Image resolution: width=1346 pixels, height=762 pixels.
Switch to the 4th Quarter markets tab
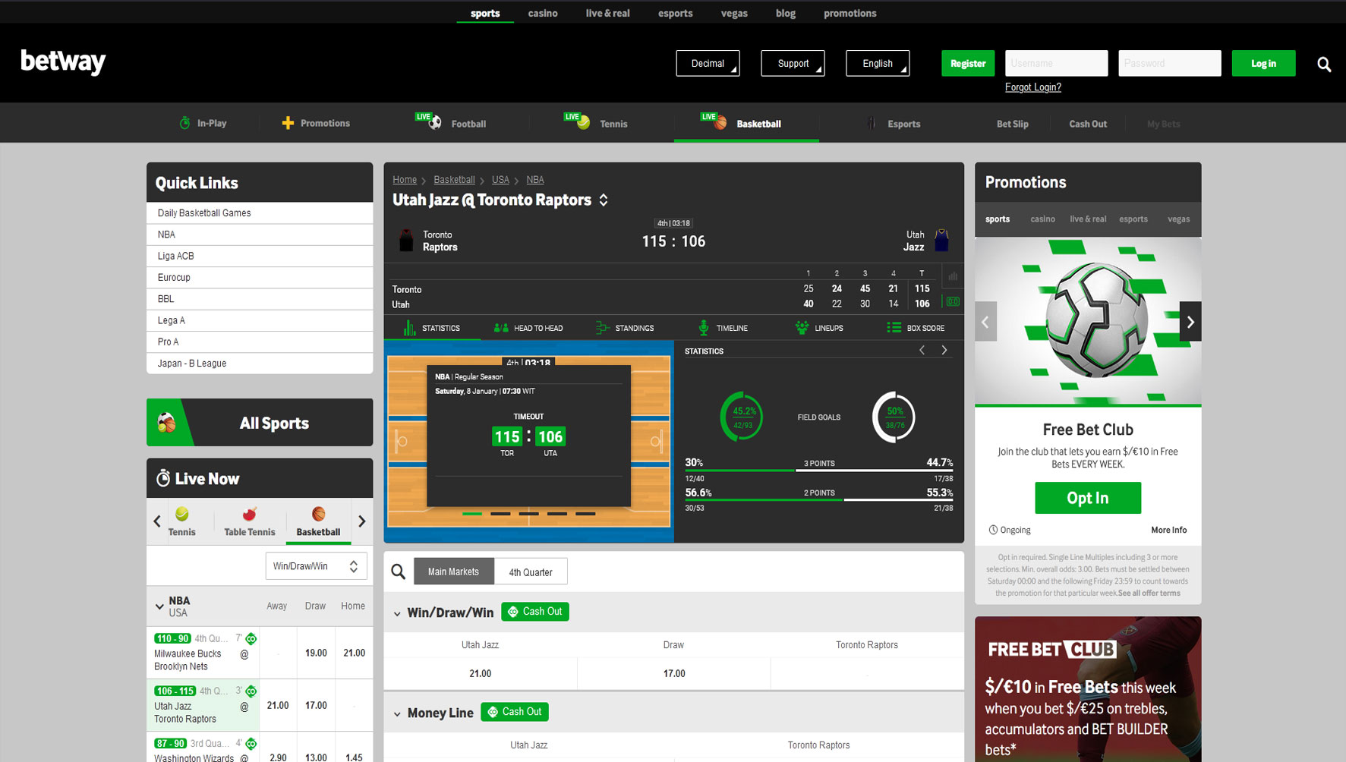pyautogui.click(x=530, y=571)
